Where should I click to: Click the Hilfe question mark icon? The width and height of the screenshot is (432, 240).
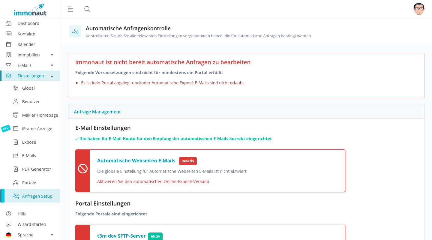[8, 214]
